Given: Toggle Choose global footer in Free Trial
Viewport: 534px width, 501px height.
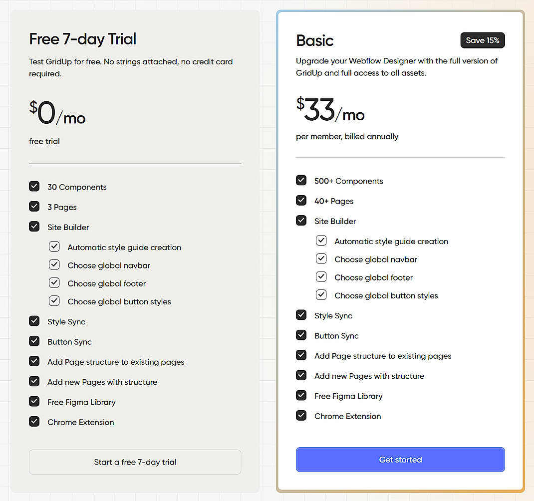Looking at the screenshot, I should tap(54, 283).
